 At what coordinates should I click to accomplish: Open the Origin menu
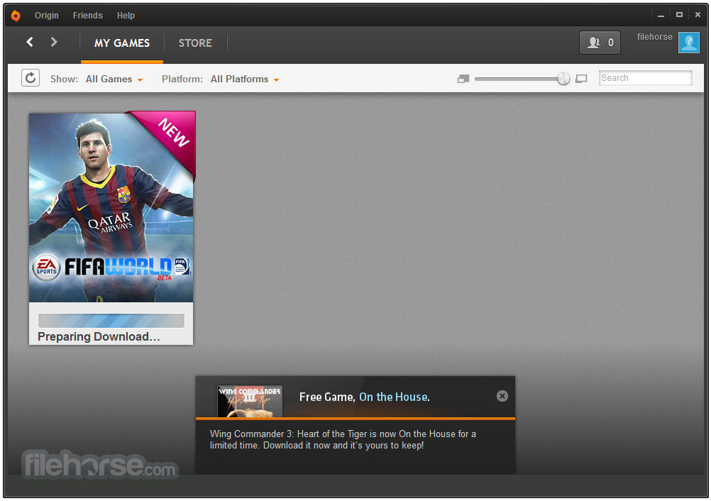pyautogui.click(x=47, y=16)
